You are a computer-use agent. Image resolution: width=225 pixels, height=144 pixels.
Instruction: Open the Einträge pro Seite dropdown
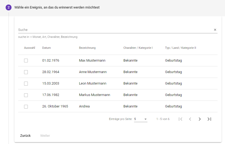tap(141, 119)
